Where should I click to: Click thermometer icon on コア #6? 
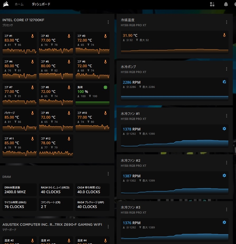(x=105, y=62)
